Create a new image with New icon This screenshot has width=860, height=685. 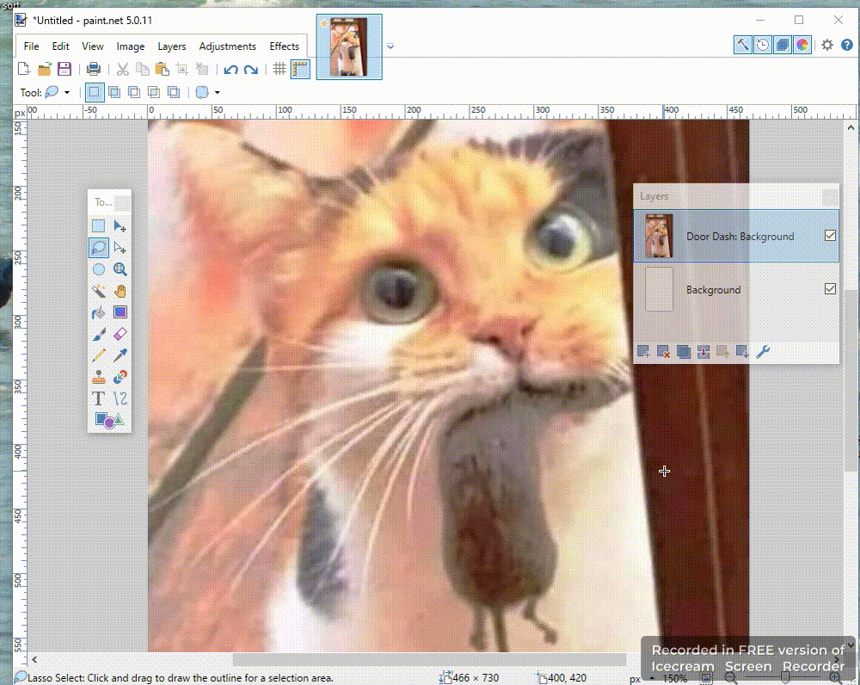tap(23, 69)
